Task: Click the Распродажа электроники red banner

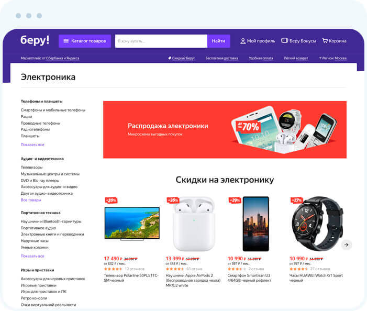Action: tap(225, 130)
